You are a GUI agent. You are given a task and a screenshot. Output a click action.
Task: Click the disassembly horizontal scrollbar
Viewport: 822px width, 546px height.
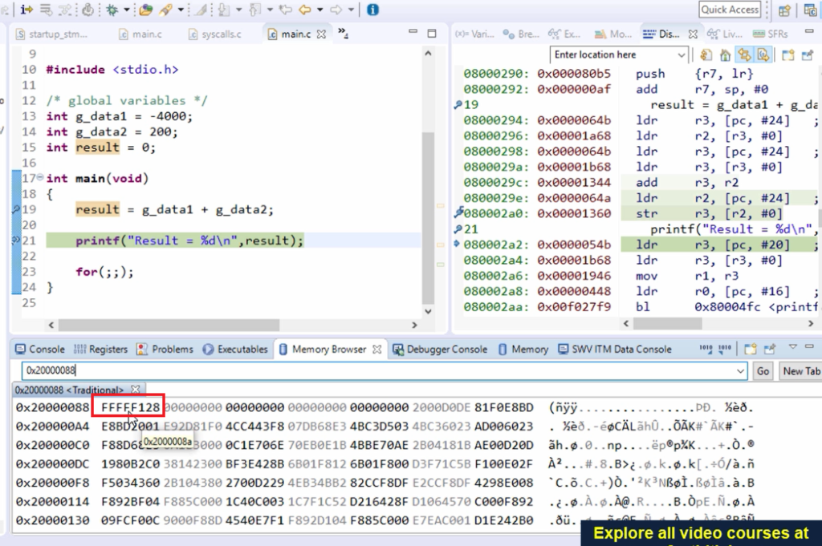coord(718,324)
